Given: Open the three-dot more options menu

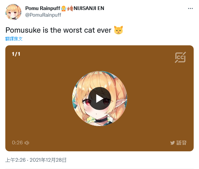Looking at the screenshot, I should [190, 9].
